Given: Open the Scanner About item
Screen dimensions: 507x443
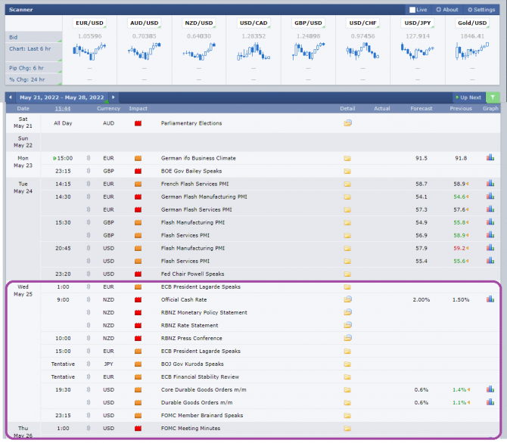Looking at the screenshot, I should (447, 10).
